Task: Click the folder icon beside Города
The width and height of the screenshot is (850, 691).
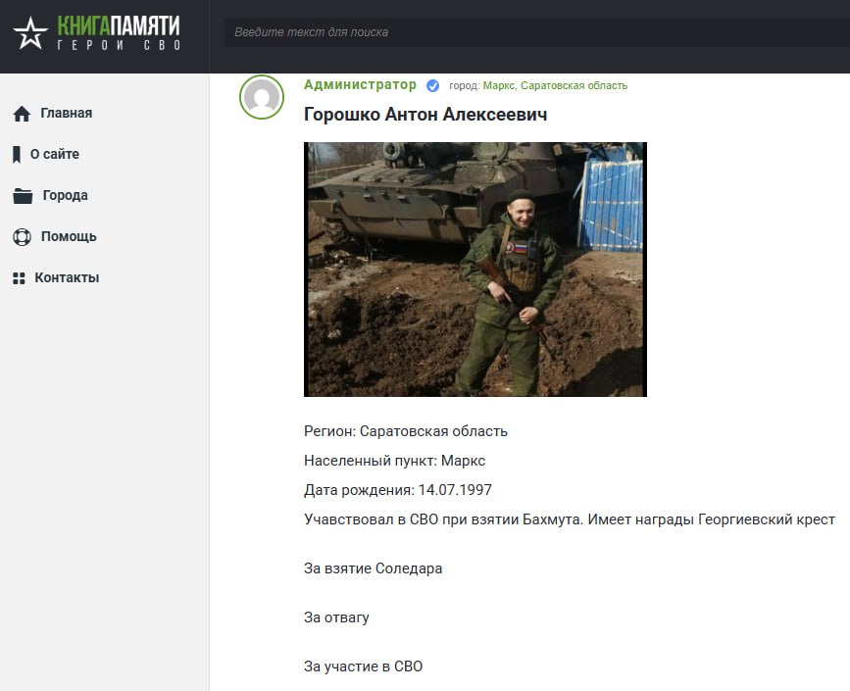Action: 23,196
